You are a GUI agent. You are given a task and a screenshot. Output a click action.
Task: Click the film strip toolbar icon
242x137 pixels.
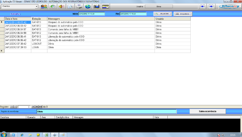(96, 6)
